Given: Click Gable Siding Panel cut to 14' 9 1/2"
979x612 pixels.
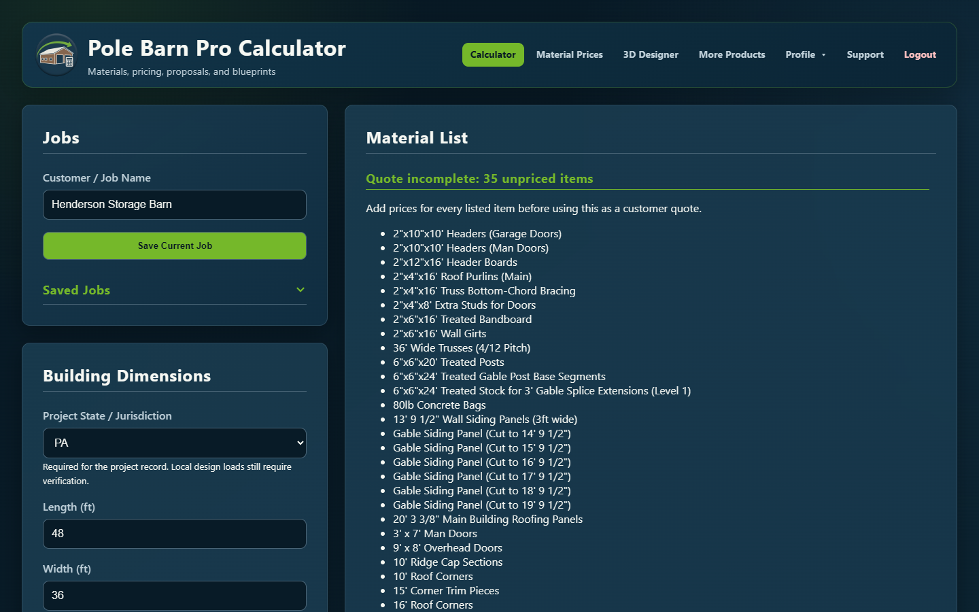Looking at the screenshot, I should pos(482,433).
